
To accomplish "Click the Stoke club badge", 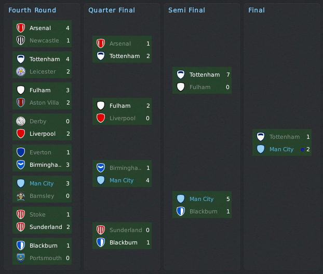I will [x=21, y=214].
